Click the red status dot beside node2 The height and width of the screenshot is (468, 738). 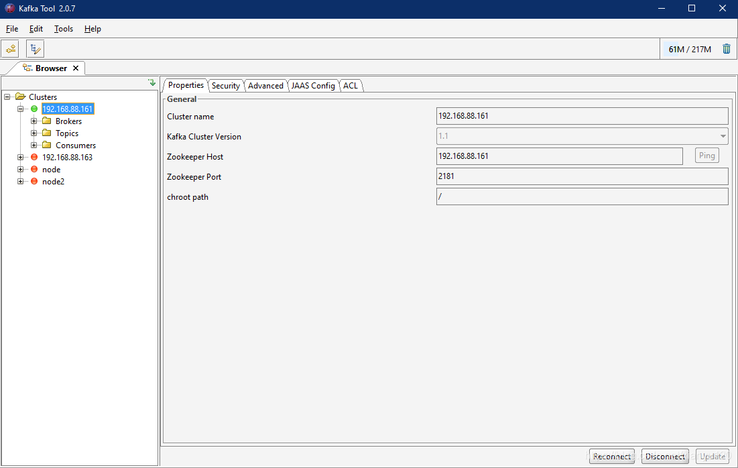34,181
